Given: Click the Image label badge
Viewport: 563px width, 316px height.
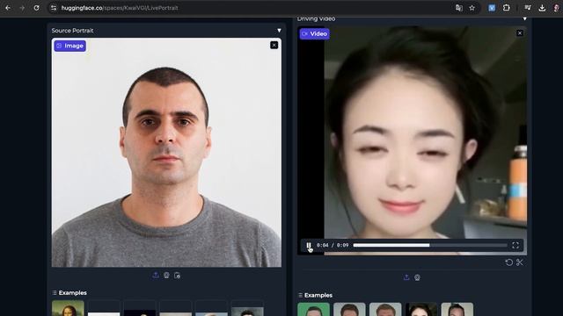Looking at the screenshot, I should [70, 46].
